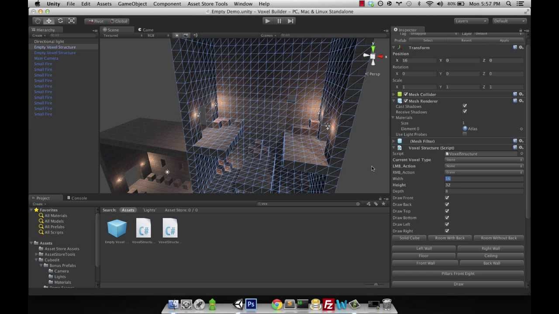The width and height of the screenshot is (559, 314).
Task: Select the Scale tool in the toolbar
Action: pos(72,21)
